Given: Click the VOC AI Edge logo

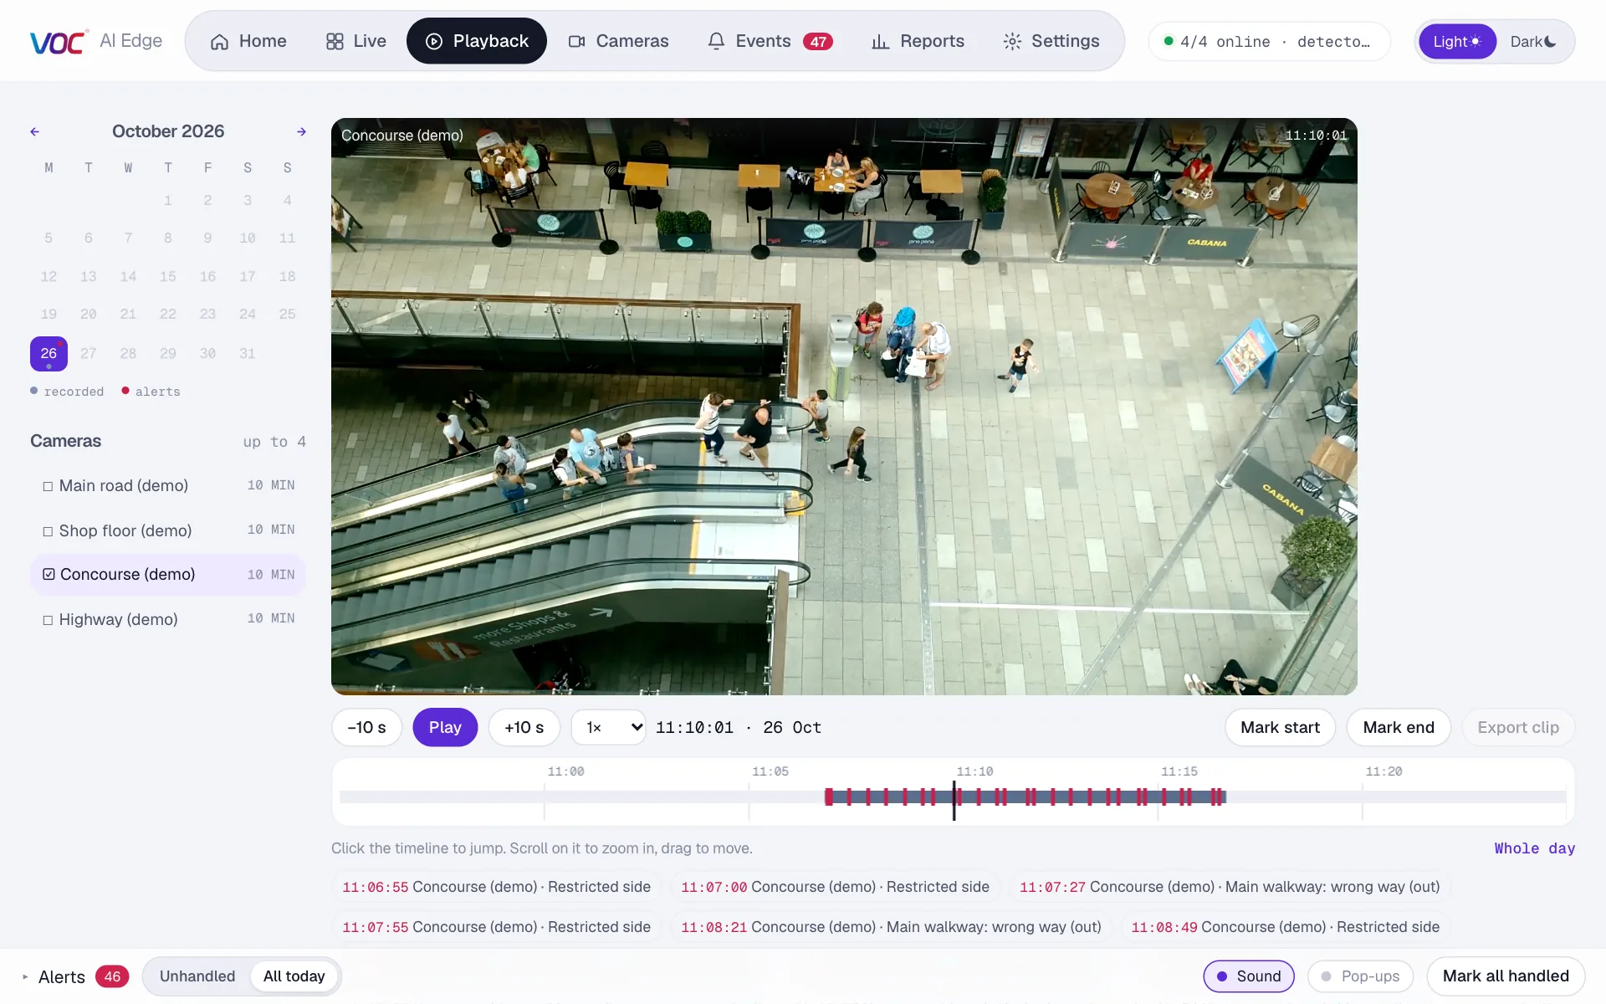Looking at the screenshot, I should [96, 41].
